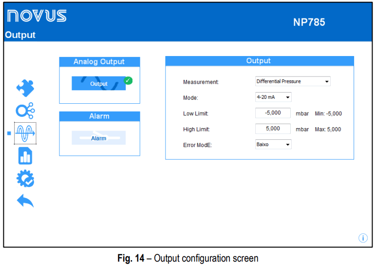Image resolution: width=376 pixels, height=266 pixels.
Task: Click the right 'Output' settings panel header
Action: tap(260, 61)
